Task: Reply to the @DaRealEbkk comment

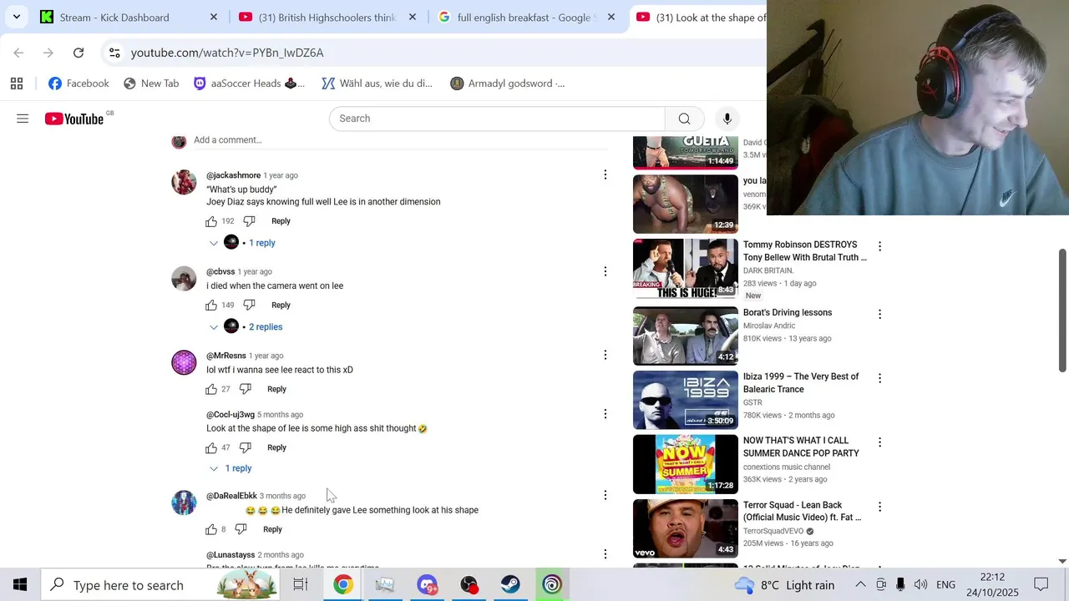Action: 272,529
